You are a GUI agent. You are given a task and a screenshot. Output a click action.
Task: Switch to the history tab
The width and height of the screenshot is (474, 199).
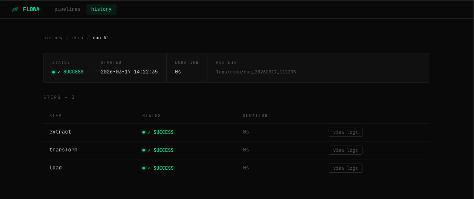(x=101, y=9)
